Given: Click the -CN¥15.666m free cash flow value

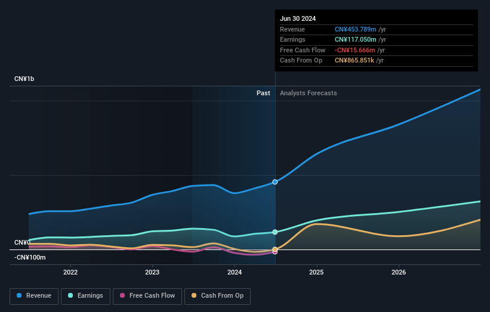Looking at the screenshot, I should point(355,50).
